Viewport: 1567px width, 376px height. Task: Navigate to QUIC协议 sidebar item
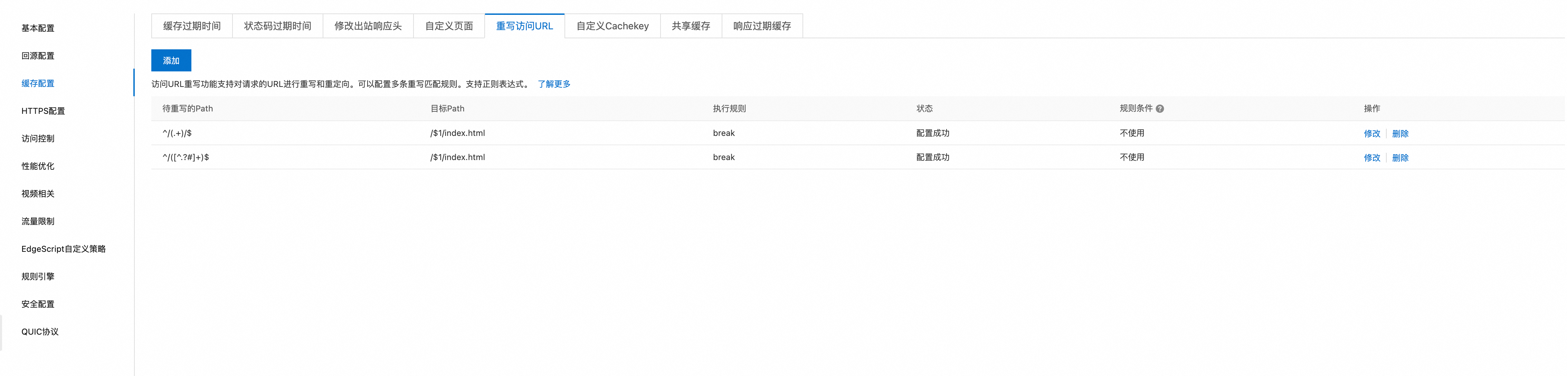(x=39, y=332)
